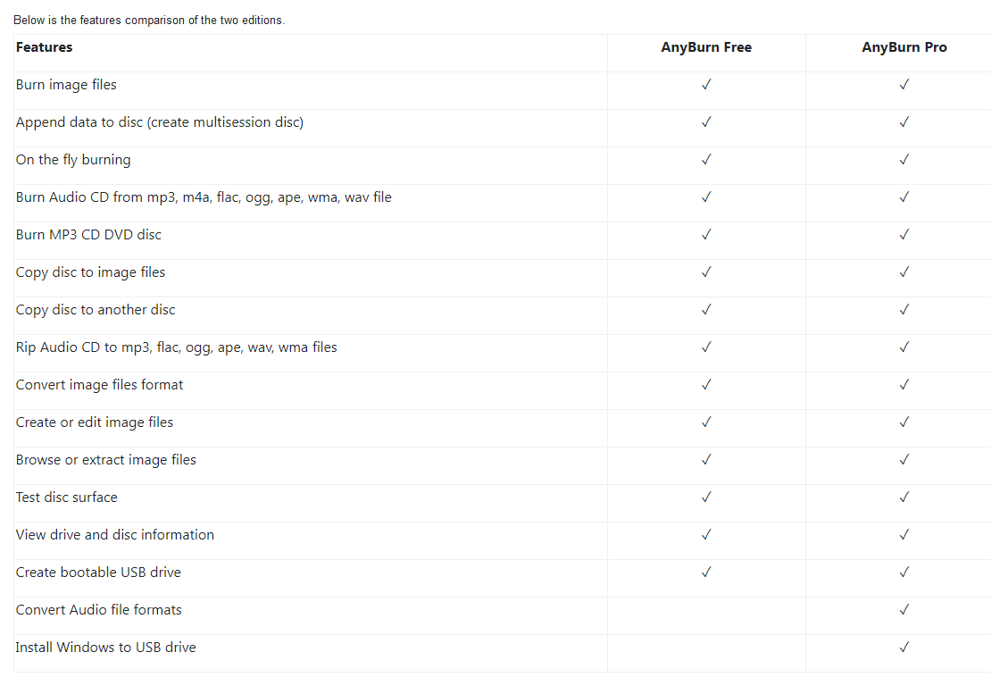Click the AnyBurn Free column header
This screenshot has width=991, height=694.
(706, 47)
